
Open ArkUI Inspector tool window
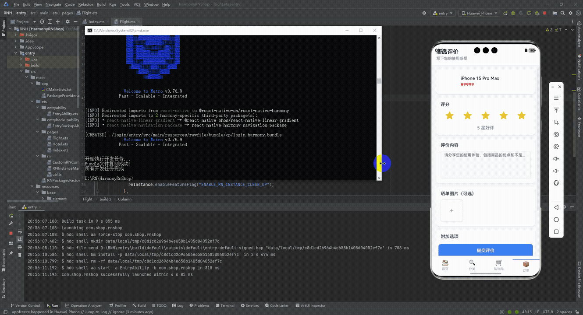310,305
